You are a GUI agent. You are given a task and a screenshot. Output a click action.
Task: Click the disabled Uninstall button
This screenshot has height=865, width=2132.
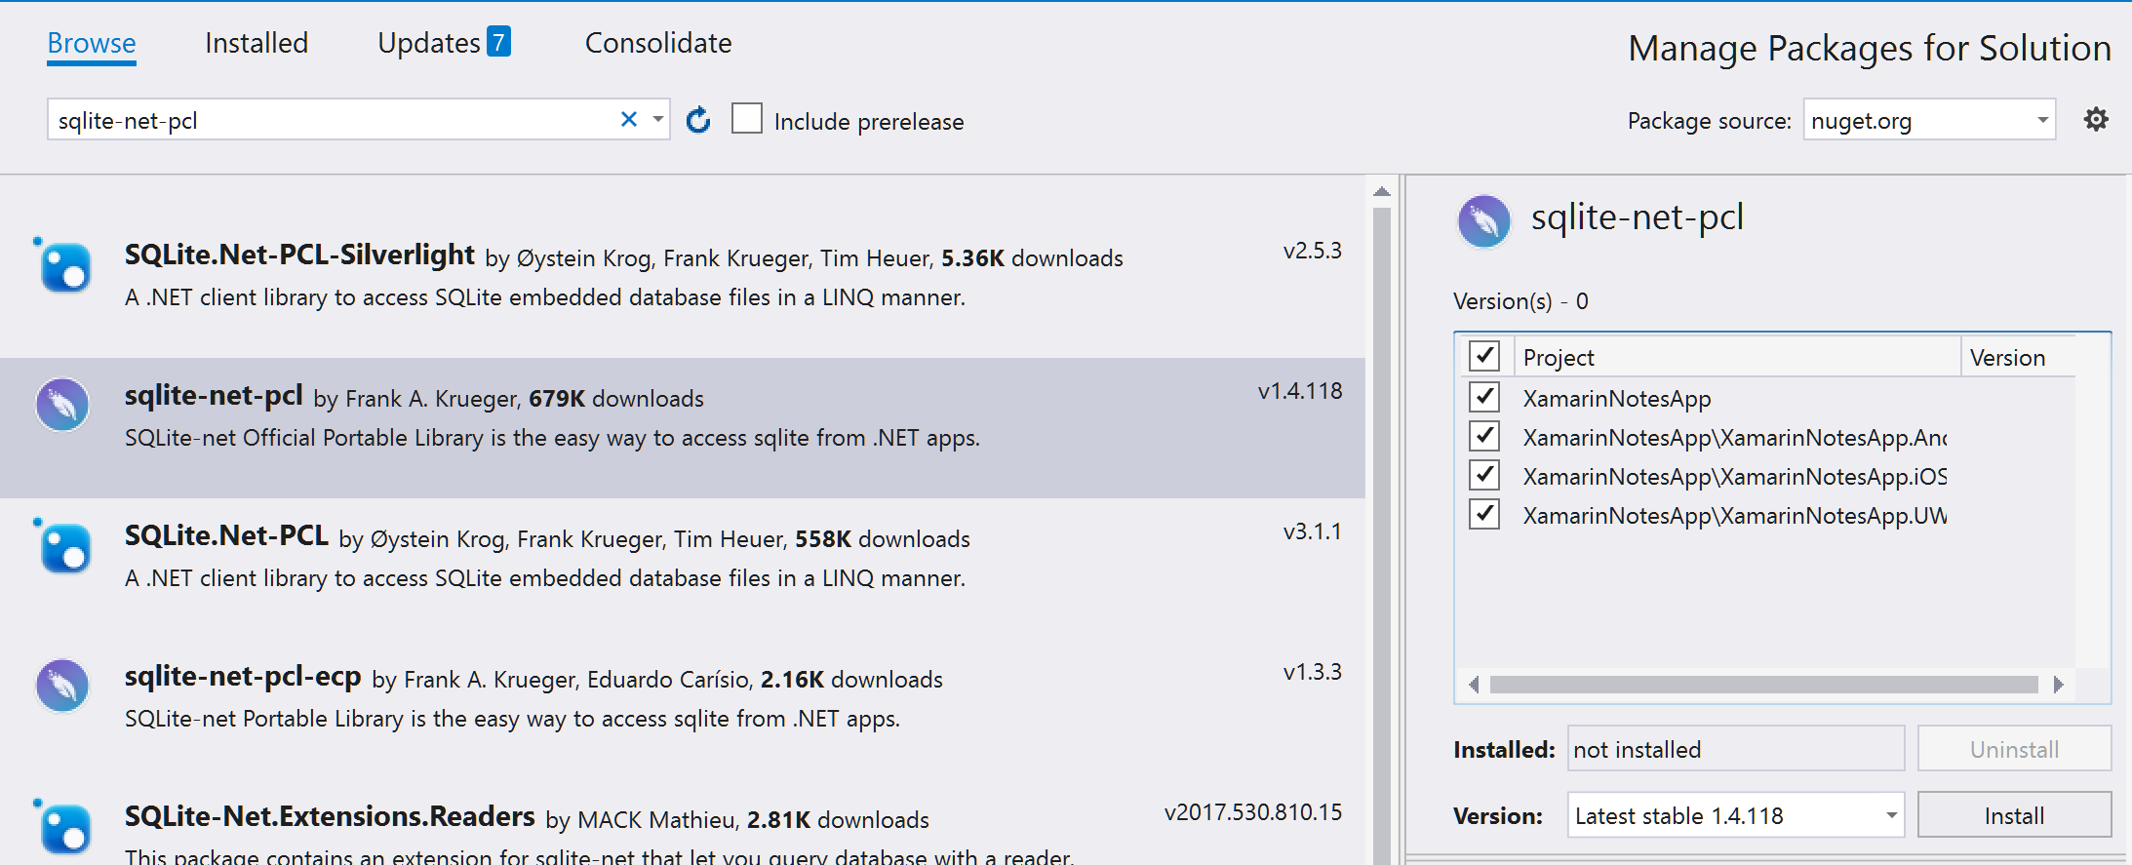click(2014, 749)
